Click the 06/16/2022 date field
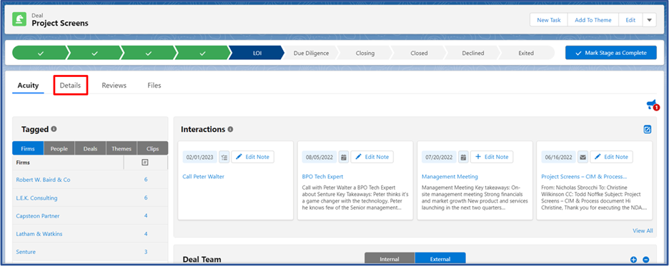 (x=558, y=157)
